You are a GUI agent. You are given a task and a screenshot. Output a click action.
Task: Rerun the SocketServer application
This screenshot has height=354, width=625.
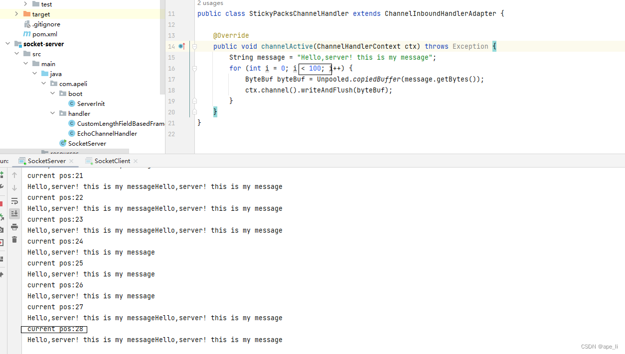2,175
